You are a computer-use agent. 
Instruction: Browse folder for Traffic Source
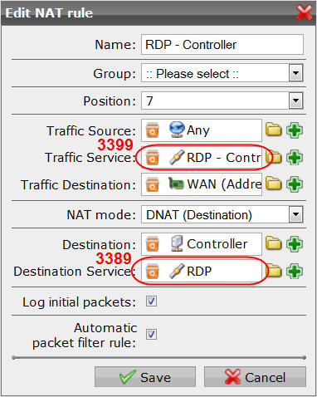click(274, 130)
